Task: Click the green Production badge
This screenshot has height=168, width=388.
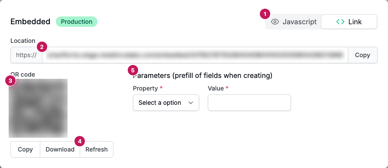Action: pos(77,22)
